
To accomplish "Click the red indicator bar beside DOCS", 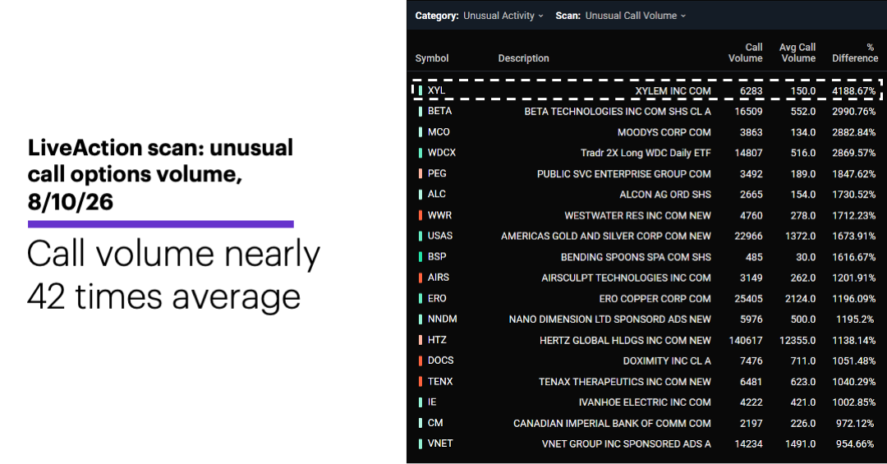I will [421, 361].
